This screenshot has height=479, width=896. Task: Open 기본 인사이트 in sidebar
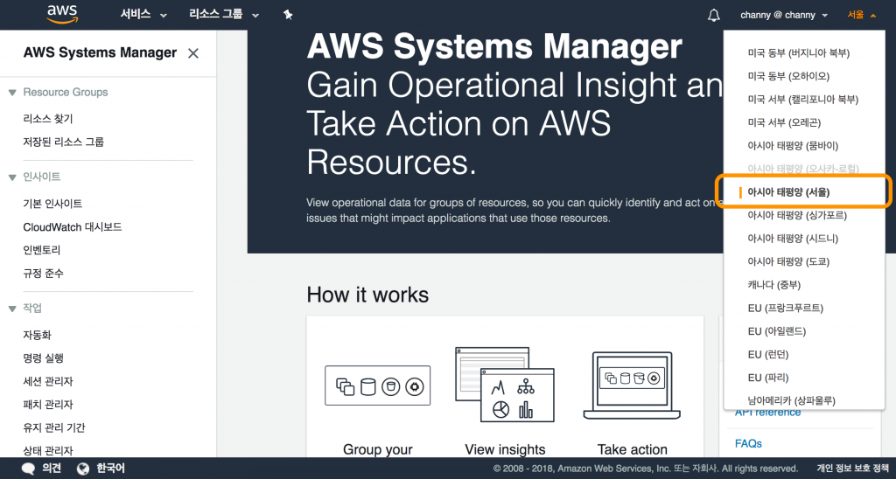pos(52,204)
